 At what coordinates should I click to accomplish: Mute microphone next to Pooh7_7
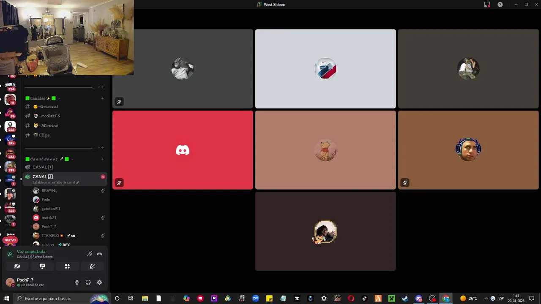coord(77,282)
